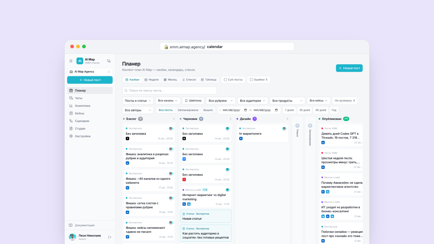Viewport: 434px width, 244px height.
Task: Open the hamburger menu in sidebar
Action: [x=71, y=61]
